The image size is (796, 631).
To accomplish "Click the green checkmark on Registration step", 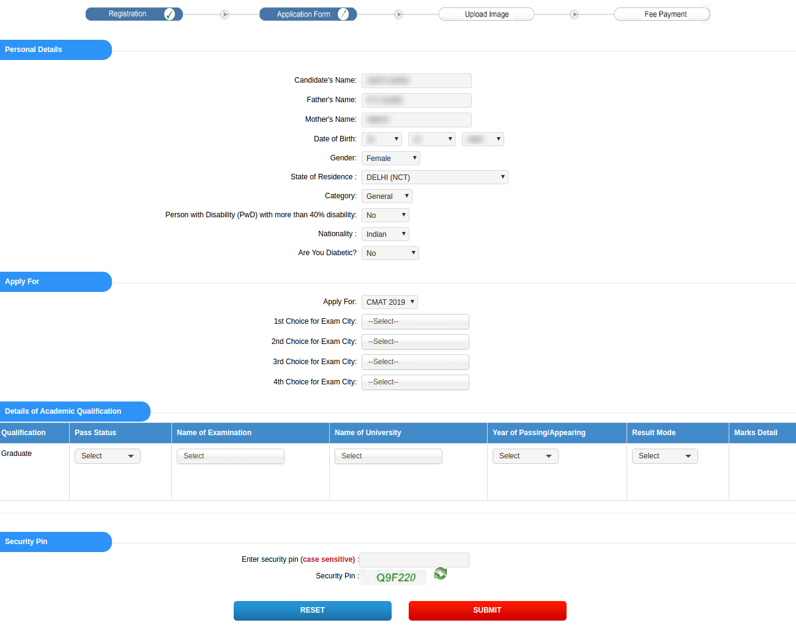I will coord(170,13).
